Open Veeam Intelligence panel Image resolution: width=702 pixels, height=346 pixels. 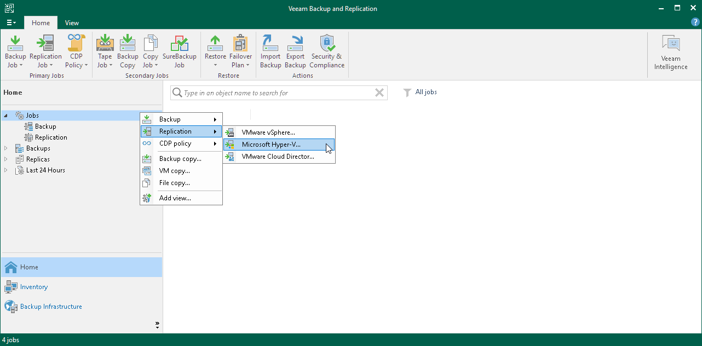(671, 53)
